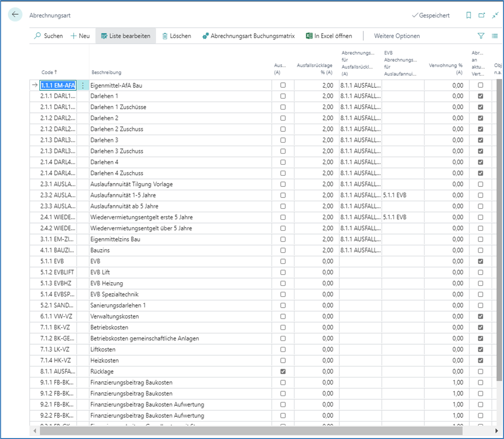Click the bookmark icon in header
Image resolution: width=504 pixels, height=439 pixels.
[x=468, y=15]
